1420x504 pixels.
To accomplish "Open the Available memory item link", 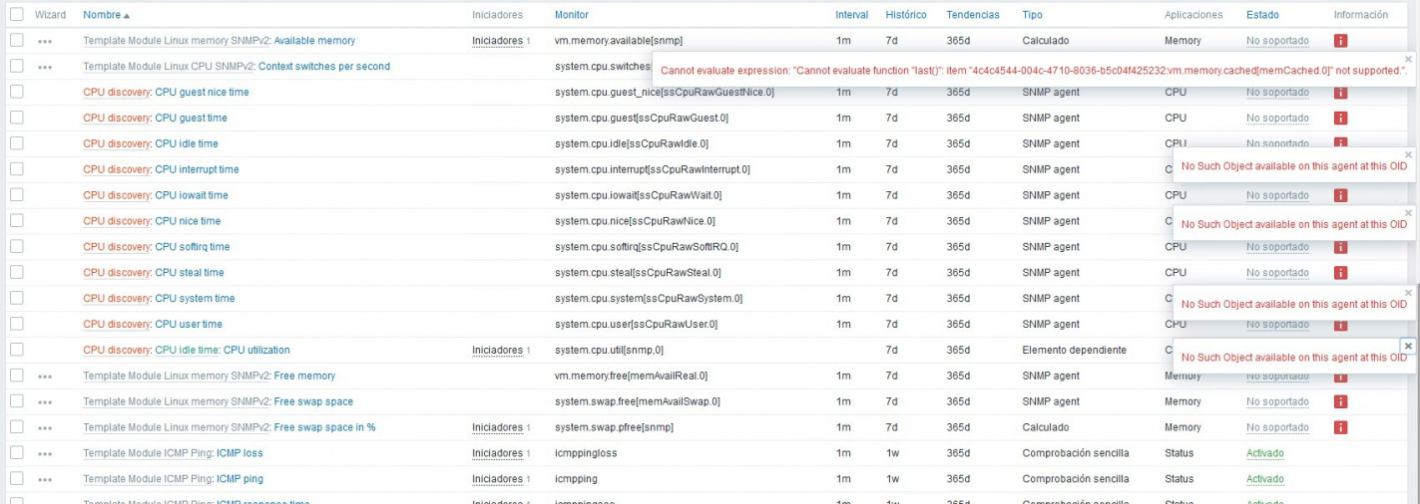I will click(x=314, y=41).
